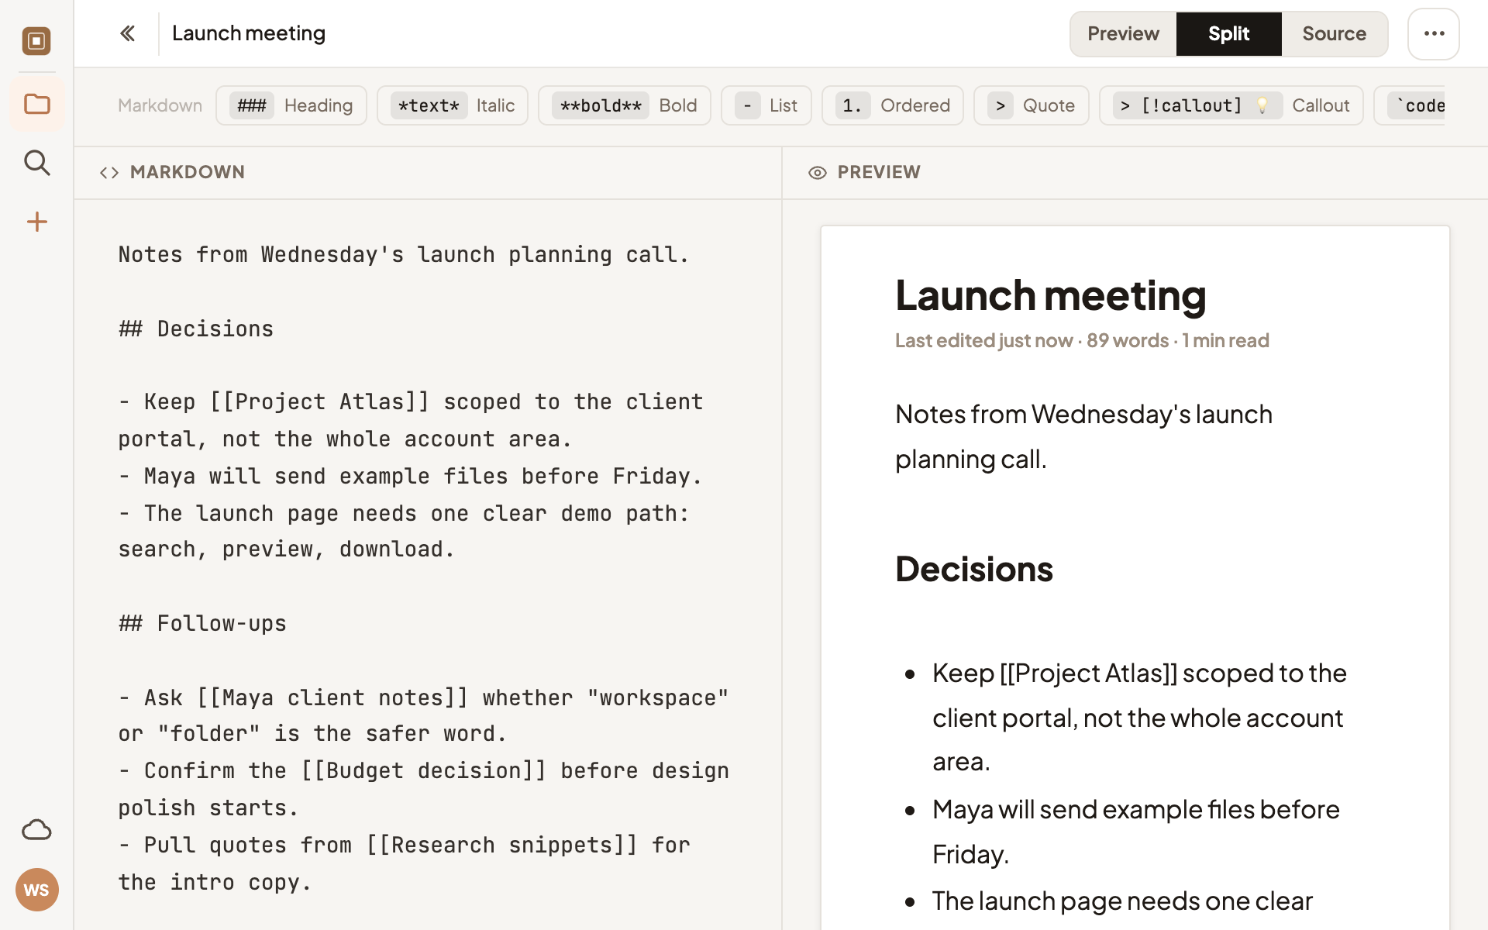Insert a > Quote block

1032,105
